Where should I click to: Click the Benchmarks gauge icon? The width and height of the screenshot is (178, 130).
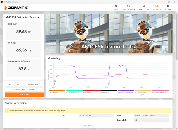pyautogui.click(x=128, y=6)
